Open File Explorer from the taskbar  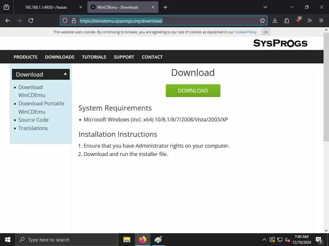click(127, 240)
